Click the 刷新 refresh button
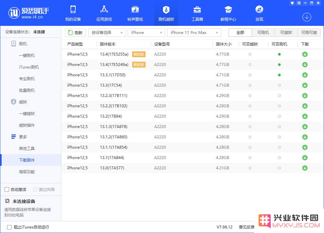 click(75, 33)
